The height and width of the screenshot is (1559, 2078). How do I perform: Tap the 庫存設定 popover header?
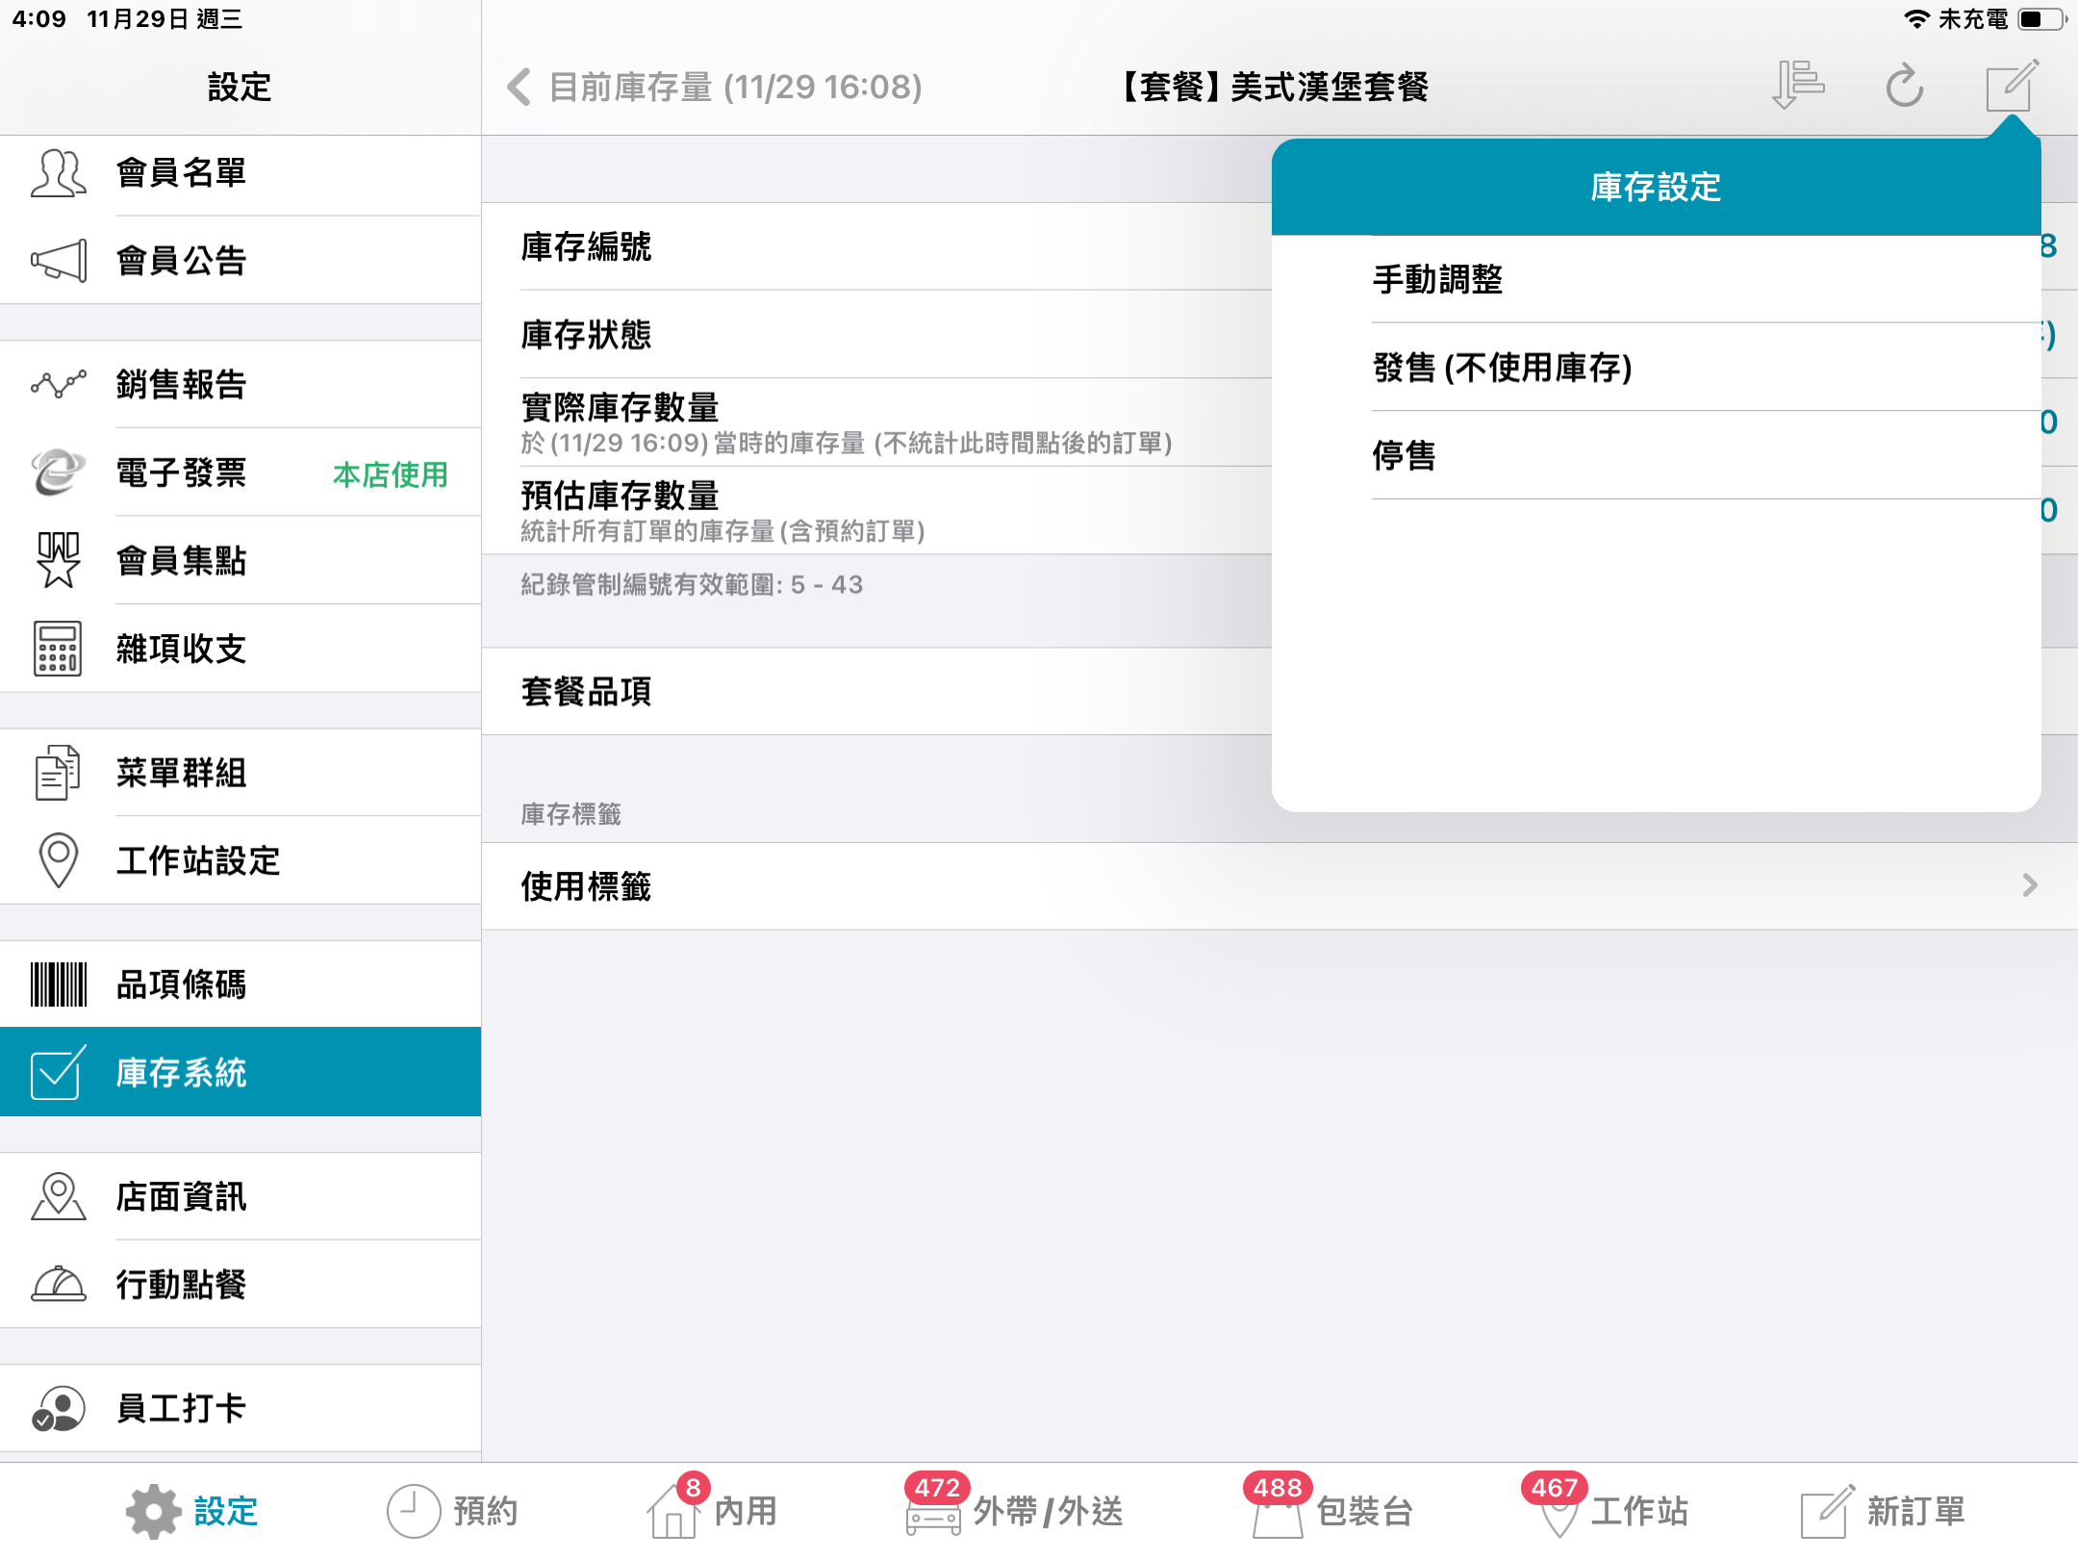(x=1656, y=187)
